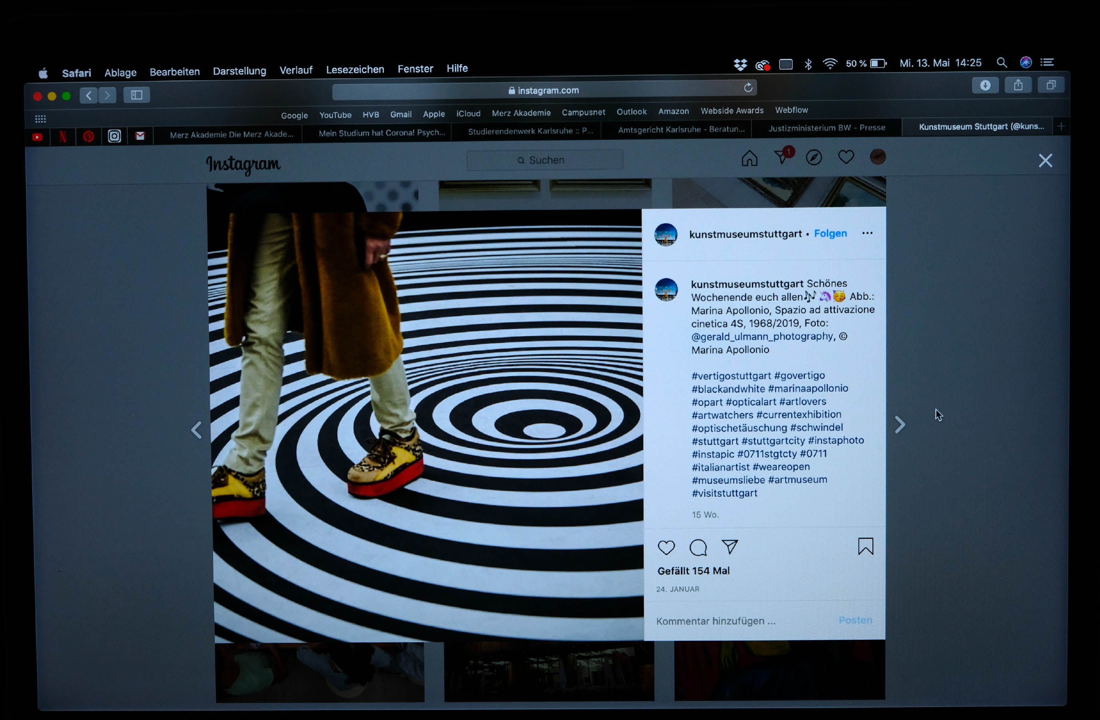Follow kunstmuseumstuttgart via Folgen
1100x720 pixels.
830,233
